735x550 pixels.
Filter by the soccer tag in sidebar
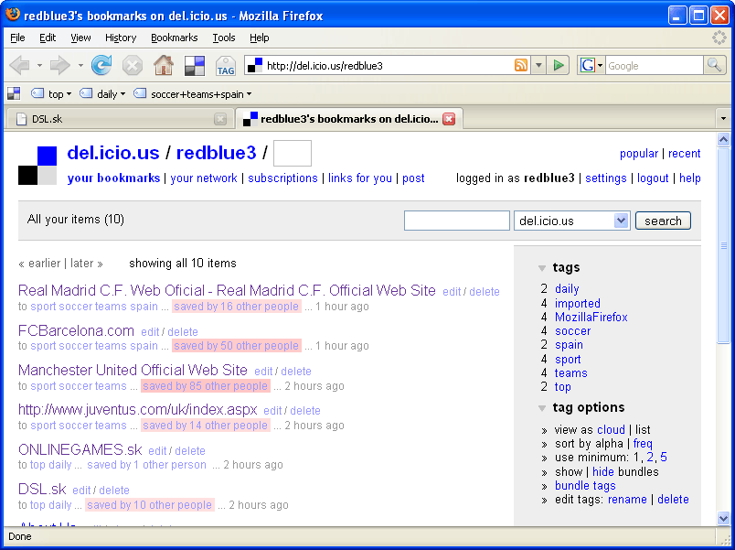click(x=573, y=331)
